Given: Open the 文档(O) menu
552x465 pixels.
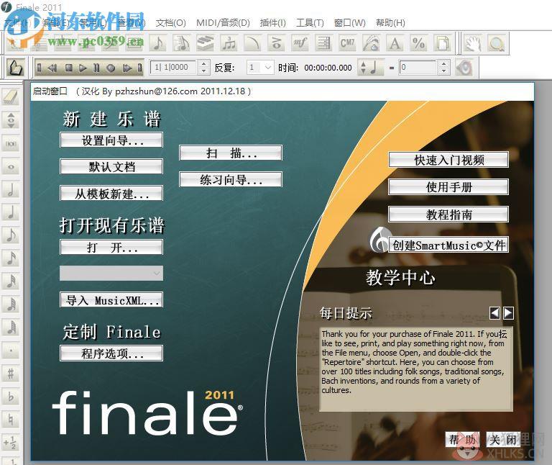Looking at the screenshot, I should pos(171,23).
